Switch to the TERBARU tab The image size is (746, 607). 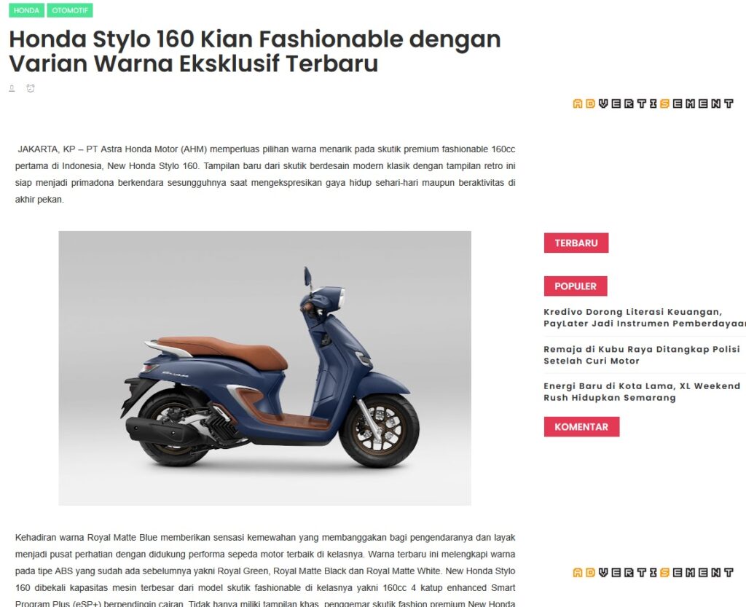click(576, 243)
